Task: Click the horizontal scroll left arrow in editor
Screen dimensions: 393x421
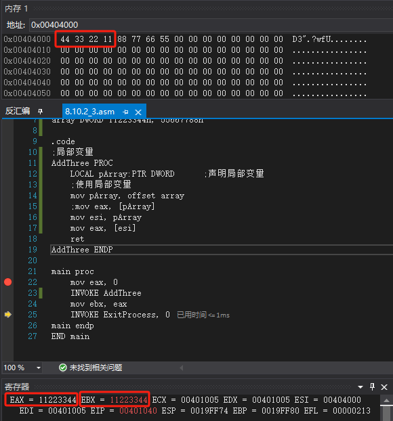Action: coord(182,368)
